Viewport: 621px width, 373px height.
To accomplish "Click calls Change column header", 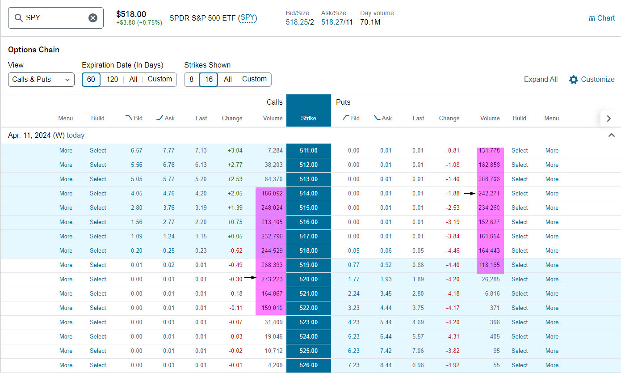I will [x=232, y=119].
